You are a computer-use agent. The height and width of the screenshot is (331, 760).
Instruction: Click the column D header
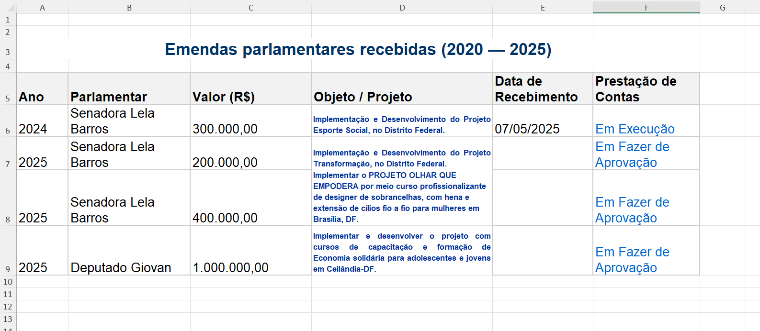tap(402, 8)
